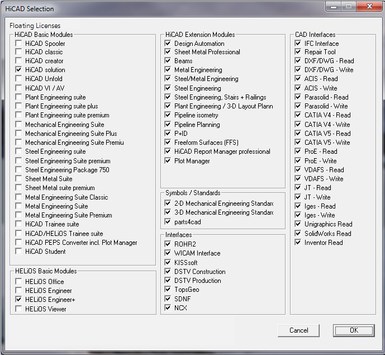Image resolution: width=385 pixels, height=355 pixels.
Task: Uncheck the Beams checkbox
Action: 168,61
